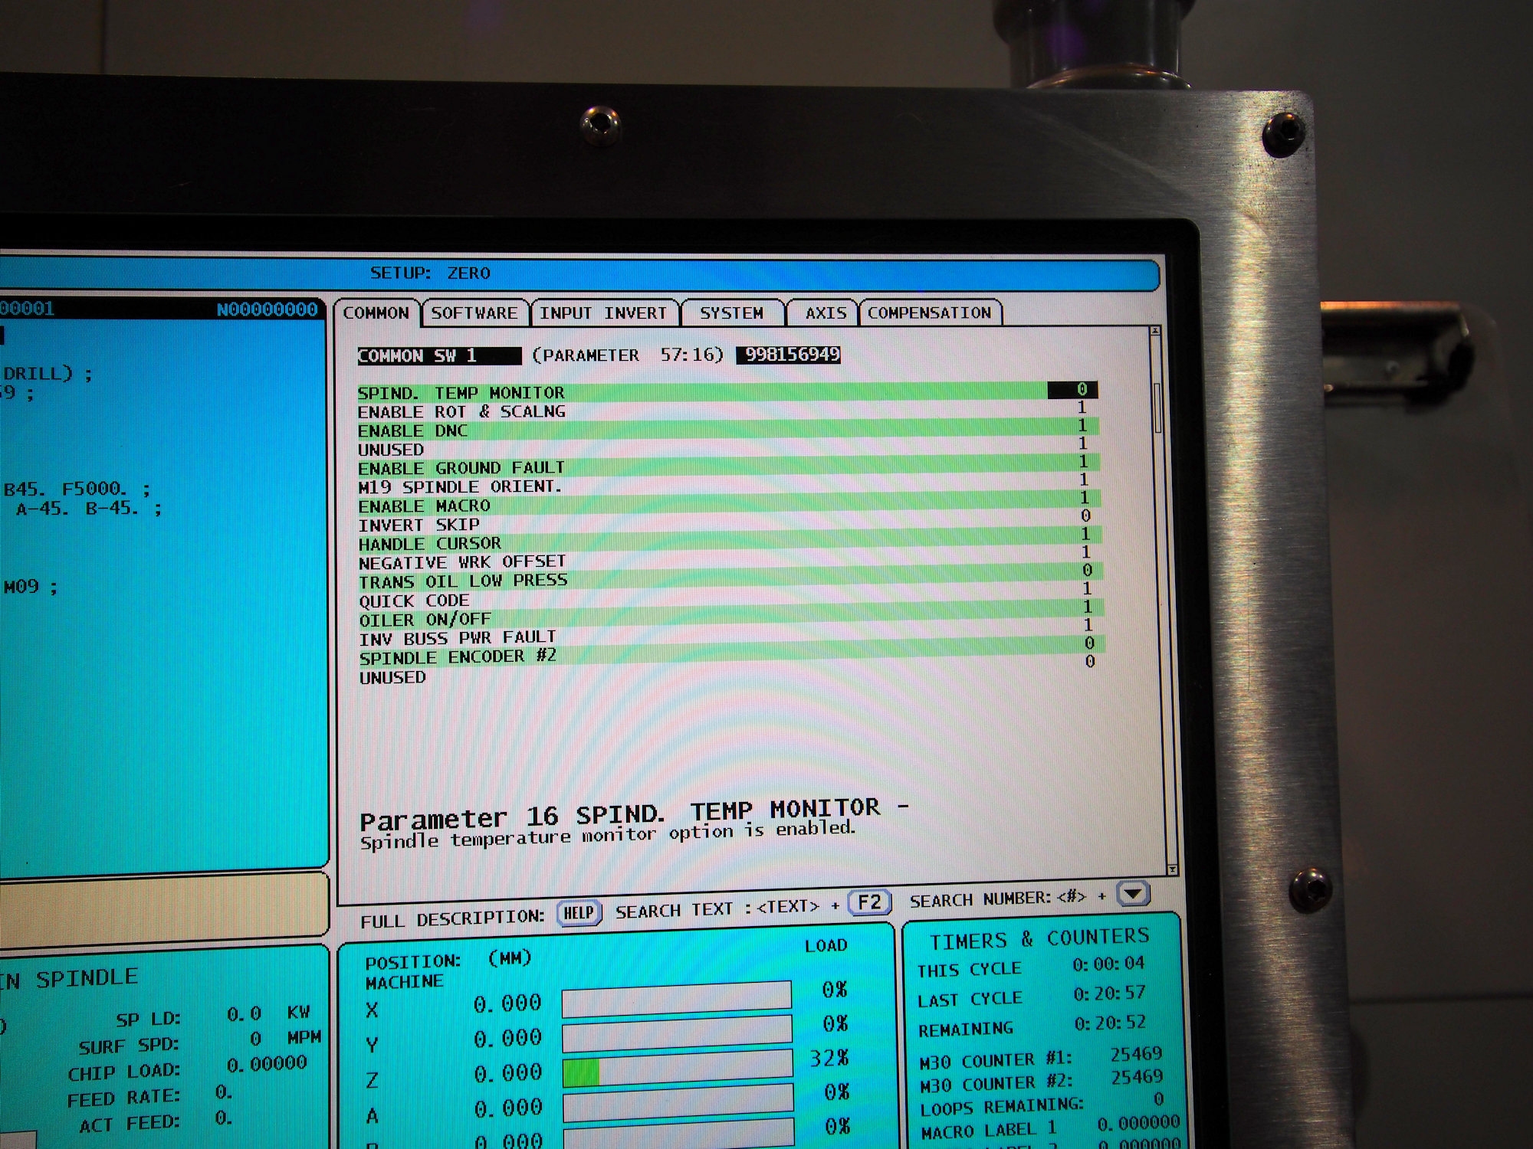
Task: Open the SOFTWARE tab
Action: 474,313
